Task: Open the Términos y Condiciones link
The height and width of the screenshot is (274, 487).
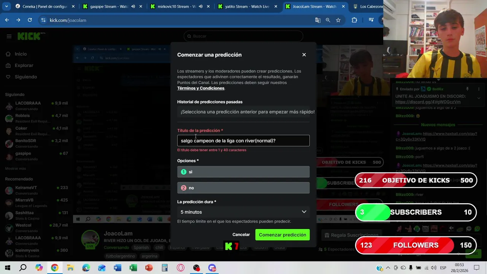Action: (x=201, y=88)
